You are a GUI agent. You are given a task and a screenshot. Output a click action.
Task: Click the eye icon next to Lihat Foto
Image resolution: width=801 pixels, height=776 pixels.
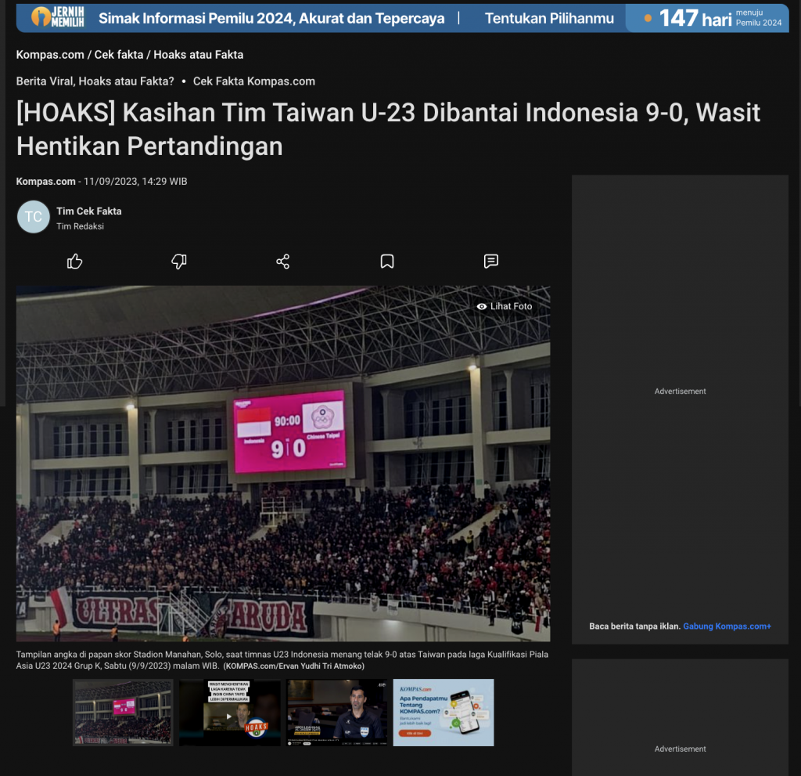[481, 306]
